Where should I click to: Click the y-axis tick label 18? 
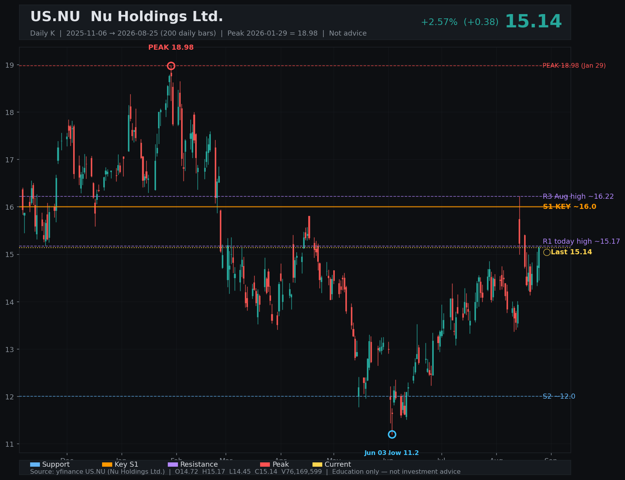pos(9,113)
